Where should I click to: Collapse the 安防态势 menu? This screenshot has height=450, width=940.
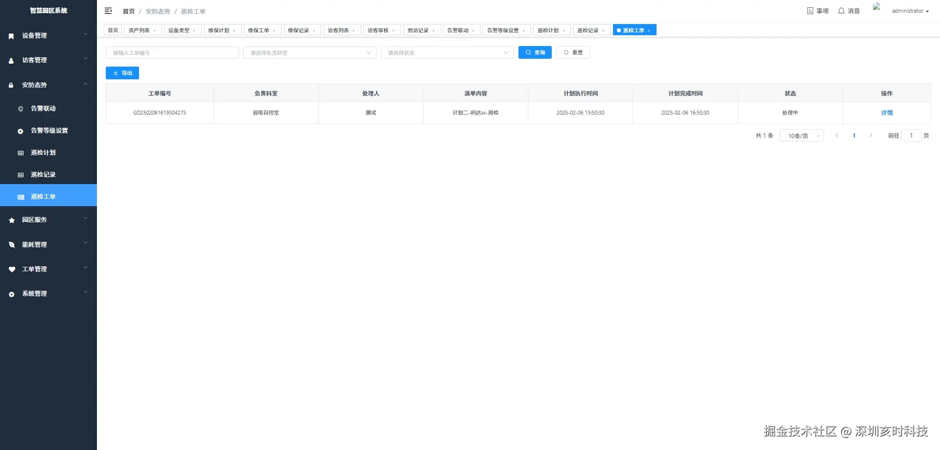click(x=86, y=84)
